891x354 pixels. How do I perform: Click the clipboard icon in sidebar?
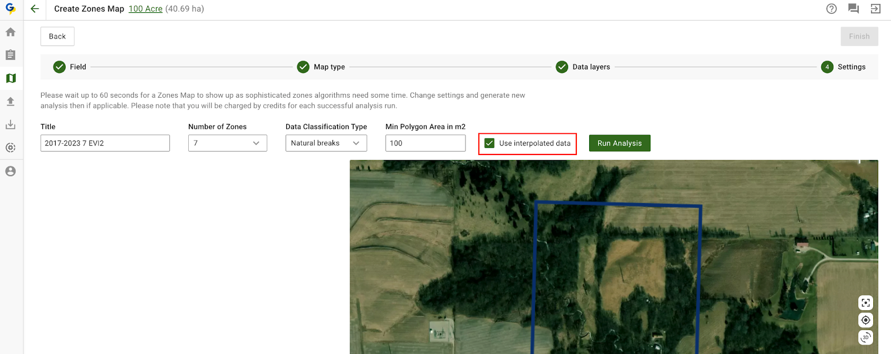(x=11, y=55)
